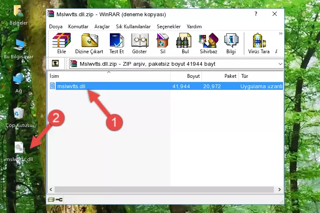Open the Sık Kullanılanlar menu
Screen dimensions: 320x213
coord(133,27)
